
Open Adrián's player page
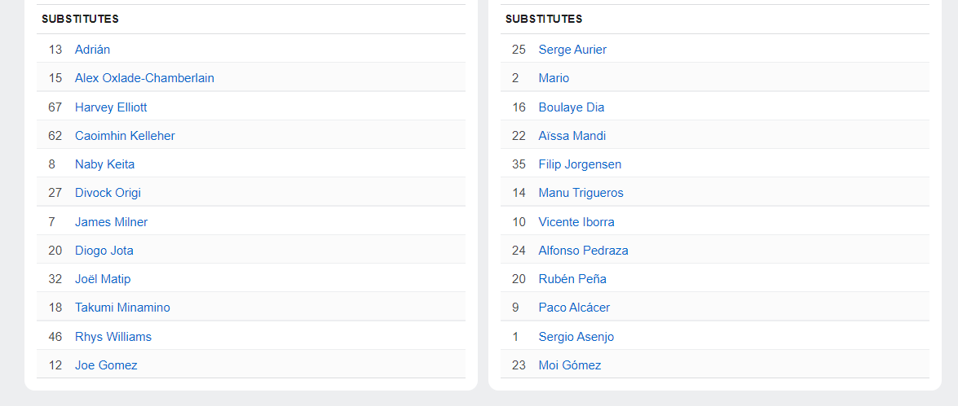tap(92, 50)
